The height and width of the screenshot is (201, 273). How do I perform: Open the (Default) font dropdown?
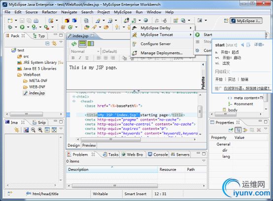116,51
